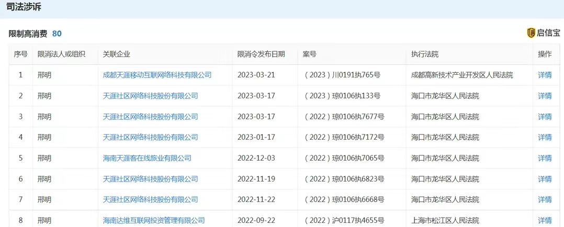Click the 限制高消费 section label

(28, 34)
